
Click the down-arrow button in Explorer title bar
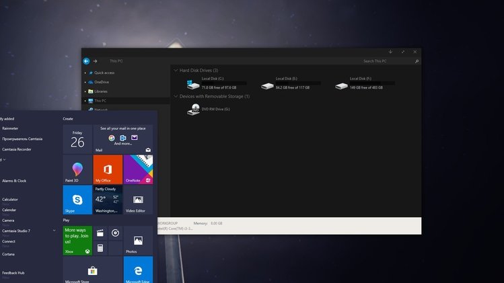tap(390, 52)
